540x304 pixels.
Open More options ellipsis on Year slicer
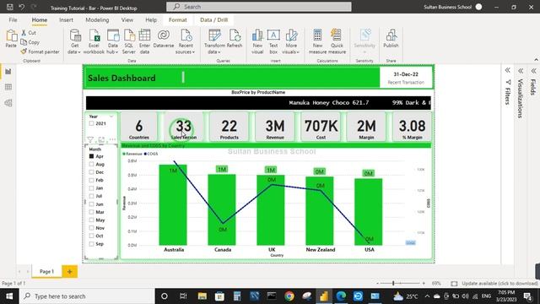point(112,139)
